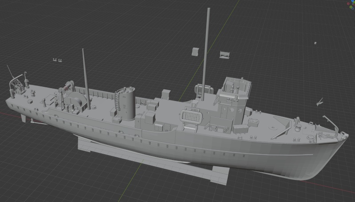Select the shorter aft mast near the winch
The height and width of the screenshot is (202, 355).
(x=86, y=79)
